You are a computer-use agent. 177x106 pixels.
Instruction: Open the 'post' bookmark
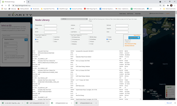tap(149, 9)
